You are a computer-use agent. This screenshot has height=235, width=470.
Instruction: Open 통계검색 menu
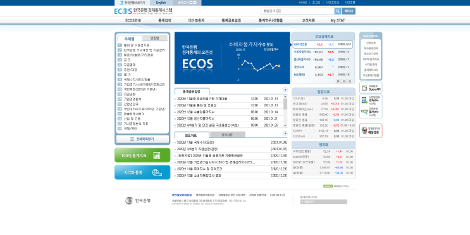[164, 21]
